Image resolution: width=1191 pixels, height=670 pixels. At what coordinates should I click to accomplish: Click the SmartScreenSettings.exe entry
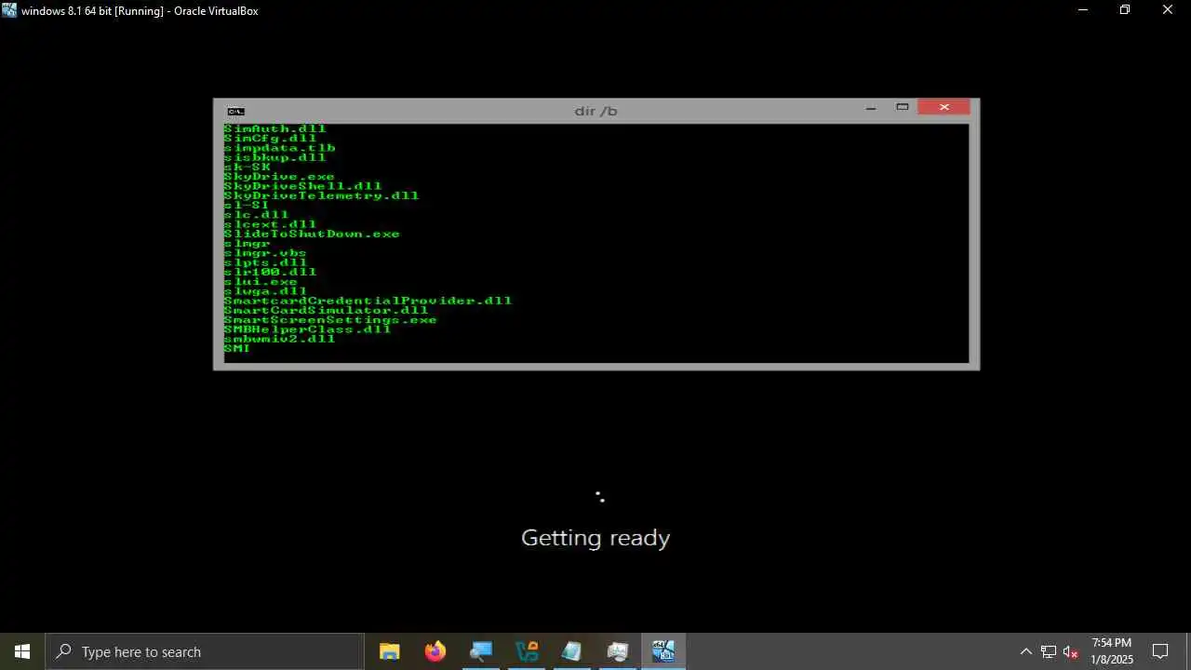[330, 319]
